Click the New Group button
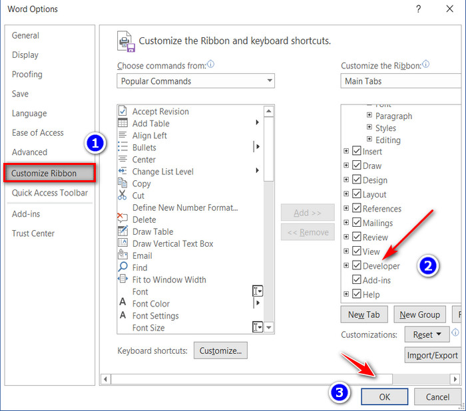Image resolution: width=466 pixels, height=411 pixels. pos(419,315)
